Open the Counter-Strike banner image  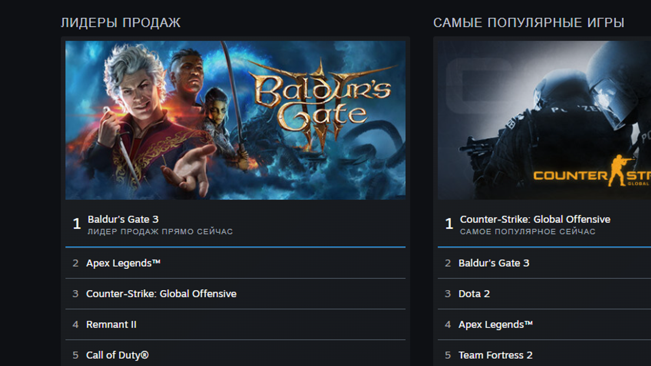click(x=544, y=120)
